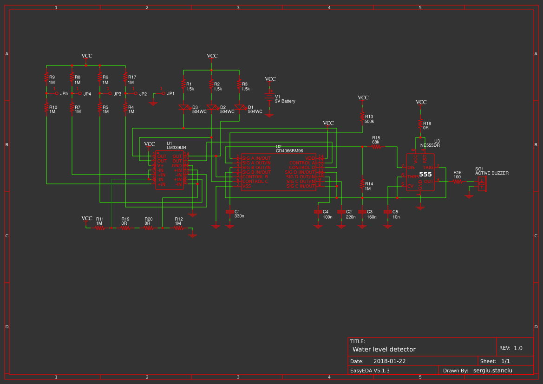Select the ground symbol under C1
The width and height of the screenshot is (543, 384).
(229, 227)
